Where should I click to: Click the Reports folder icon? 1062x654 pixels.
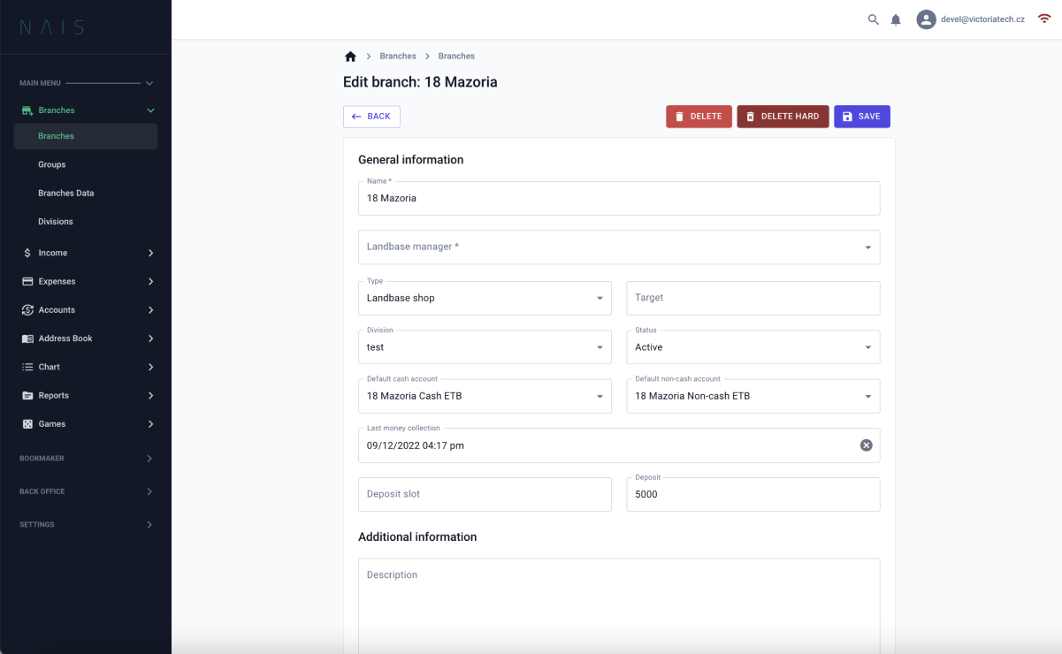27,395
